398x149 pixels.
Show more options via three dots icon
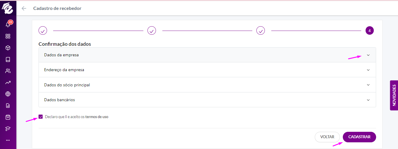[8, 140]
